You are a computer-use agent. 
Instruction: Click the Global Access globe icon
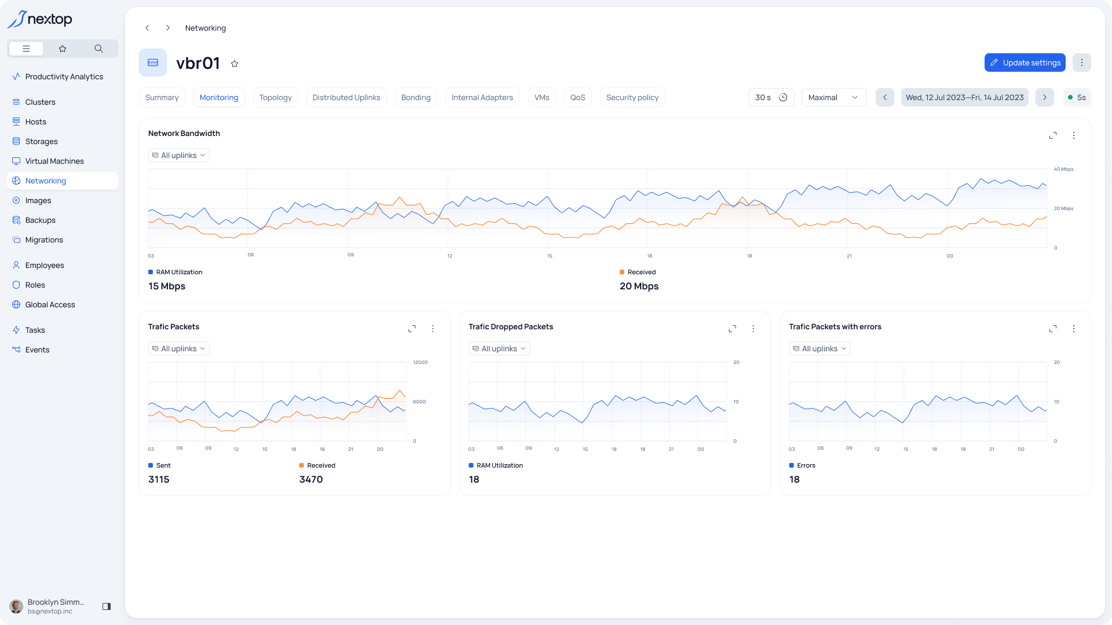(x=16, y=304)
